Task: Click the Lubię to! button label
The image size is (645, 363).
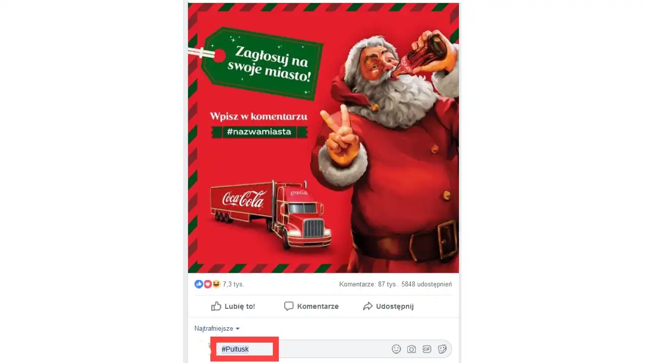Action: click(240, 306)
